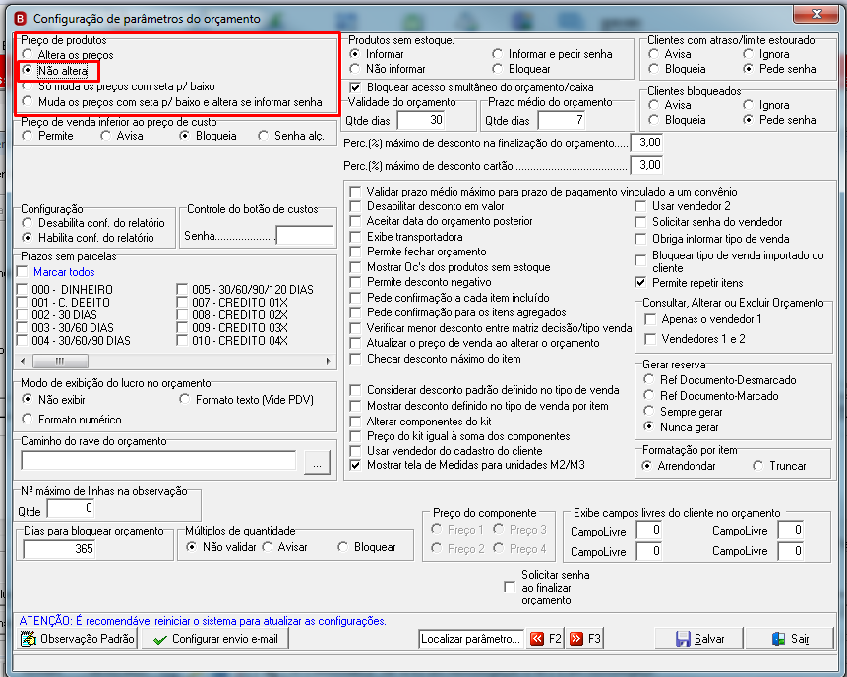Select Sempre gerar reserva option
Viewport: 847px width, 677px height.
tap(648, 411)
